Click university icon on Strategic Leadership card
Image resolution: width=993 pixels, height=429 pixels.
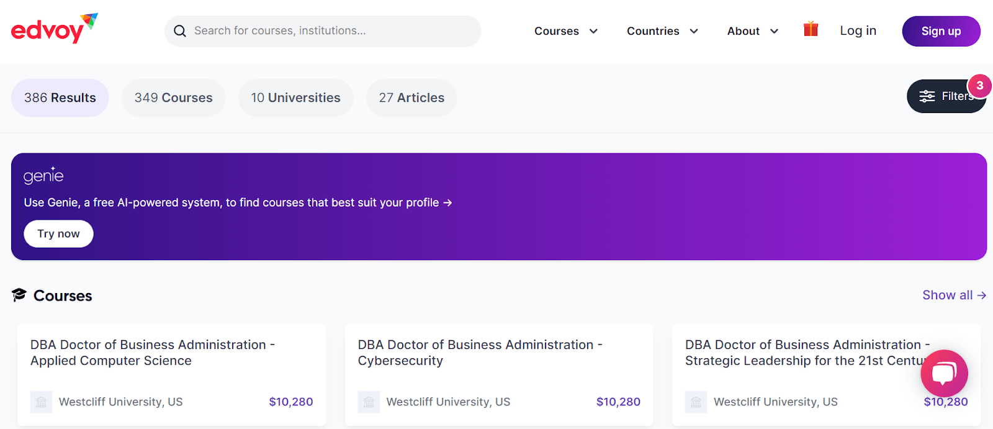[696, 402]
